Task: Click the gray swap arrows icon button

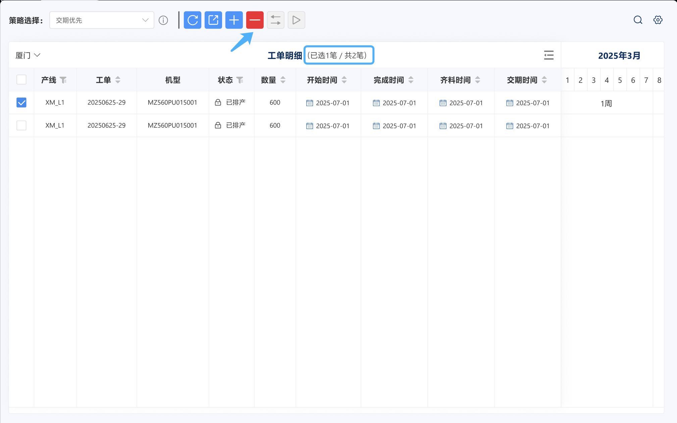Action: coord(276,20)
